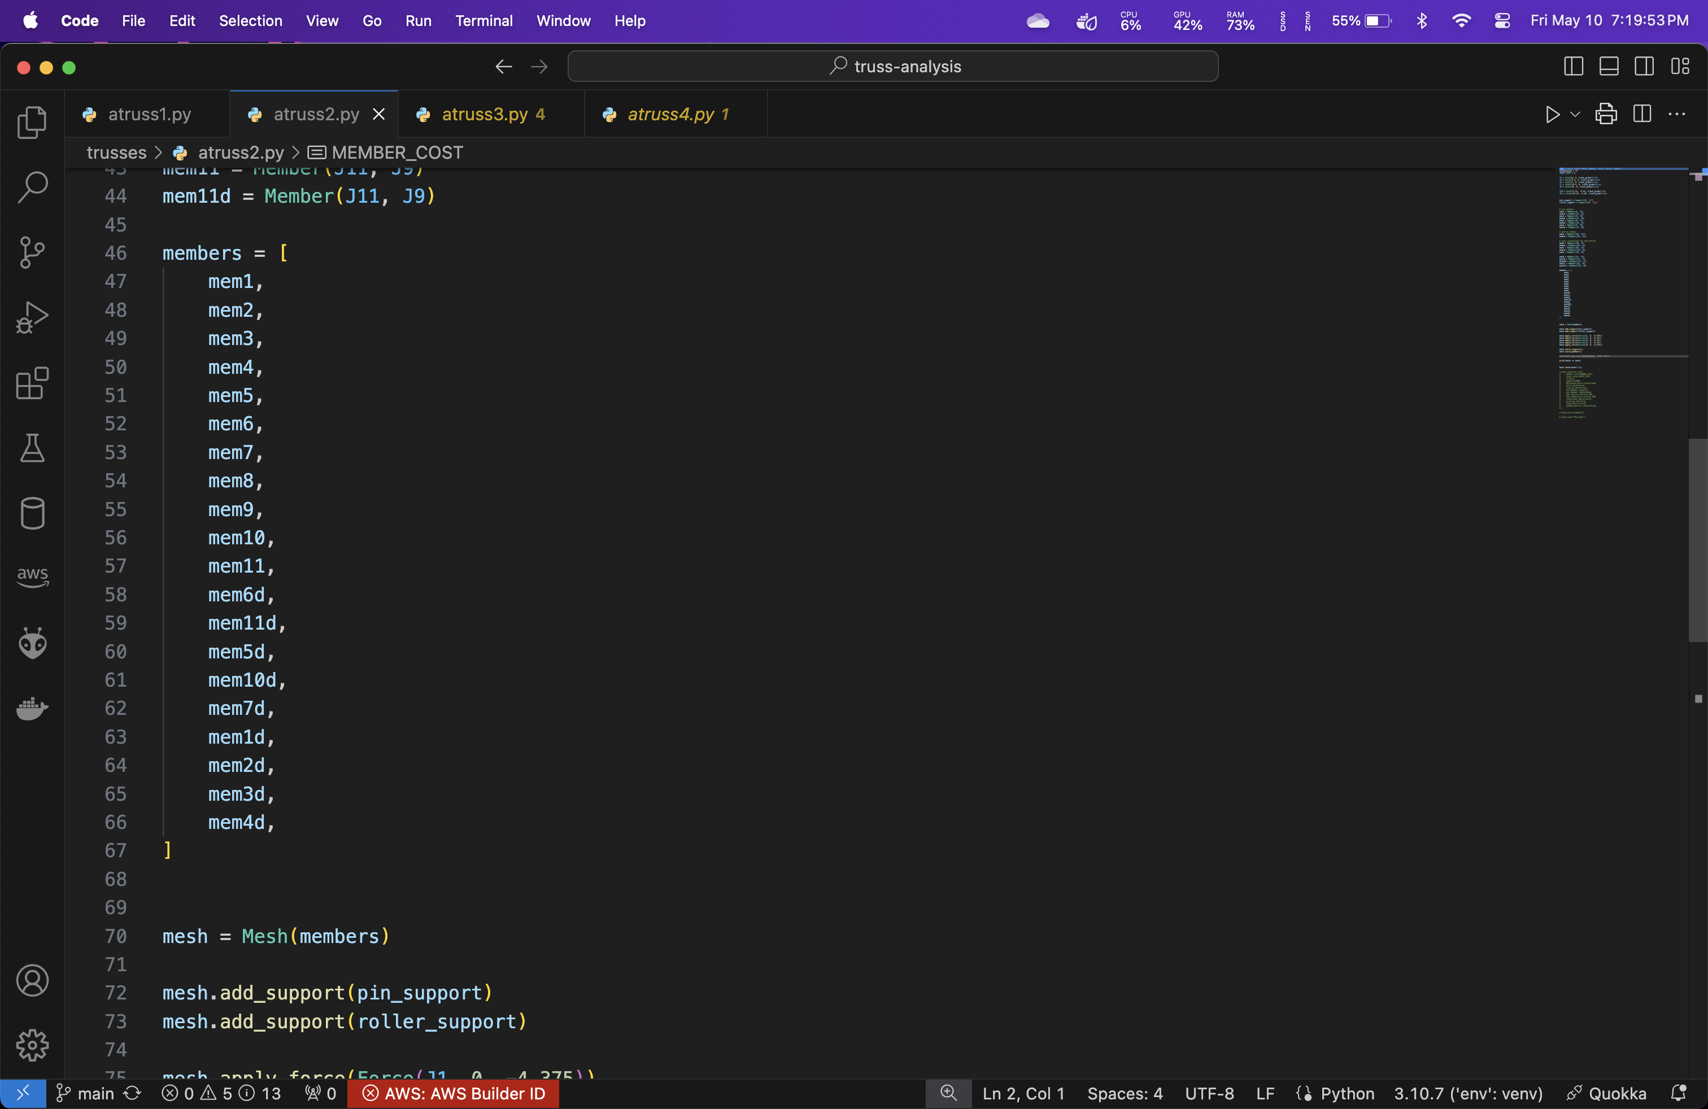Click the Bluetooth menu bar icon

click(x=1422, y=21)
